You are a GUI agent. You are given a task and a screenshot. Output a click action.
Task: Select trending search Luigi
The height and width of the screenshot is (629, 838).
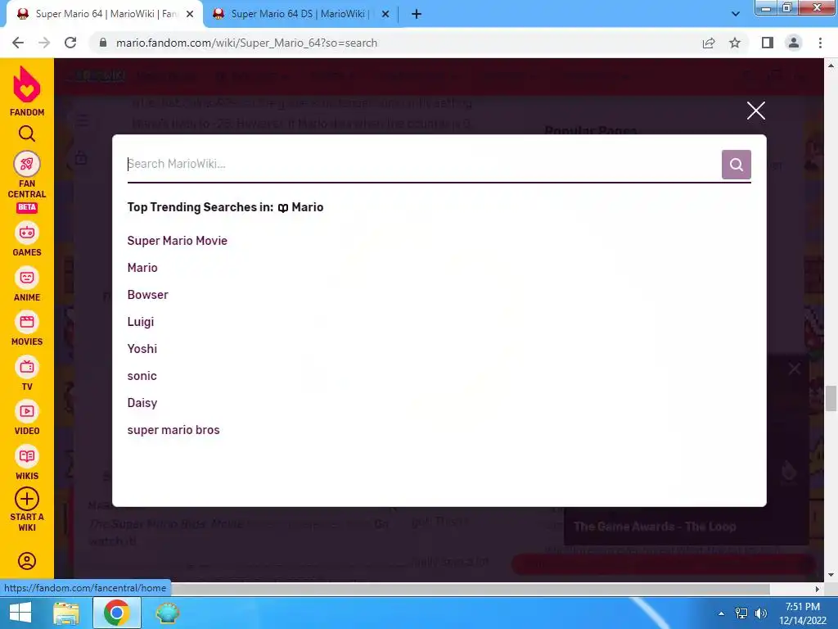(141, 321)
